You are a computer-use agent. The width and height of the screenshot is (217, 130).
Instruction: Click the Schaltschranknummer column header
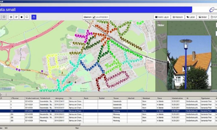pos(32,98)
